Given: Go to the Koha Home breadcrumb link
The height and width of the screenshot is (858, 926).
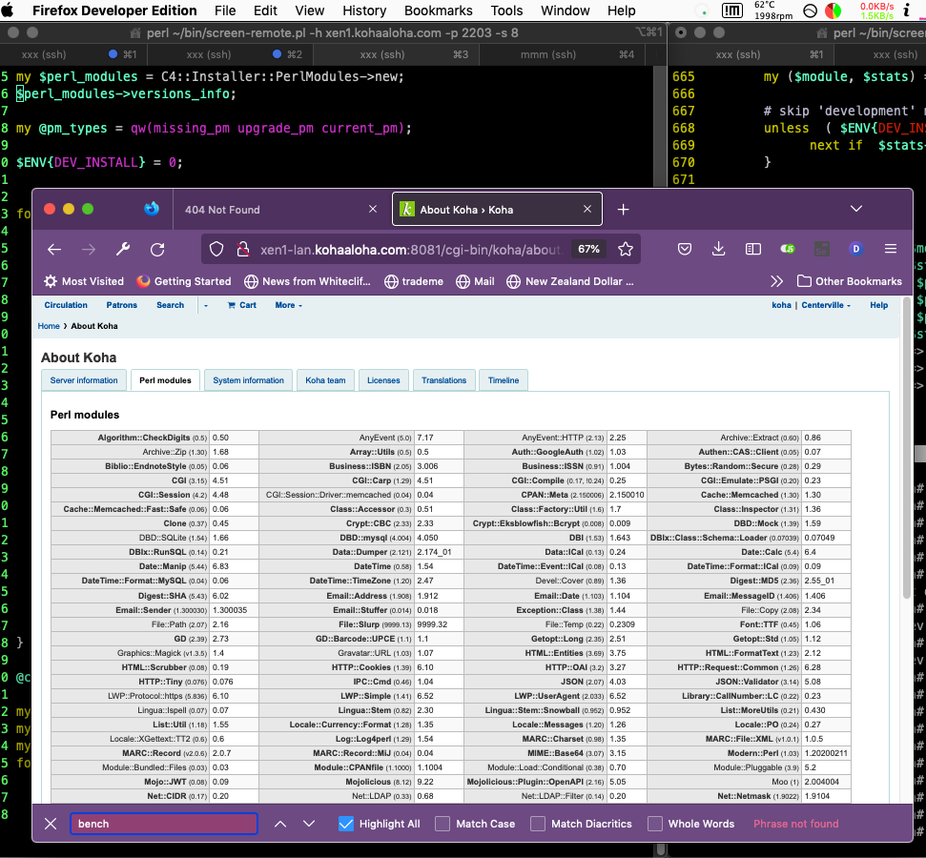Looking at the screenshot, I should pyautogui.click(x=49, y=326).
